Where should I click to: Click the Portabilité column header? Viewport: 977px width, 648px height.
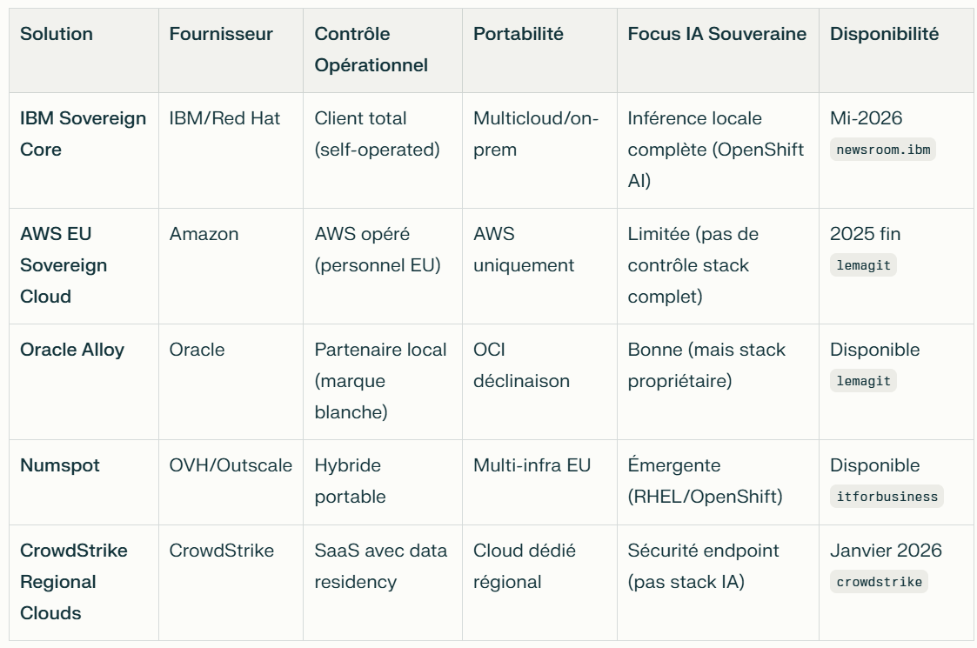pyautogui.click(x=519, y=34)
